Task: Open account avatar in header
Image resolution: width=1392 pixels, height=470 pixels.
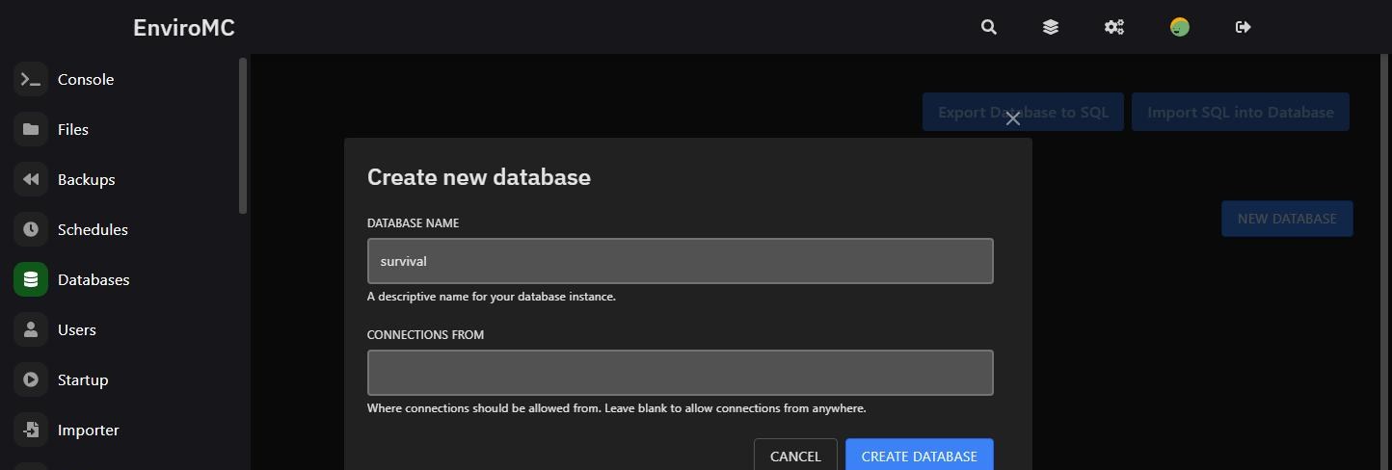Action: click(1180, 27)
